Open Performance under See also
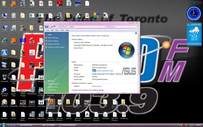 click(52, 90)
